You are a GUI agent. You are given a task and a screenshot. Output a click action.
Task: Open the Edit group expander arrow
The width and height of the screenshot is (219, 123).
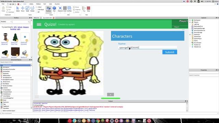(x=80, y=15)
